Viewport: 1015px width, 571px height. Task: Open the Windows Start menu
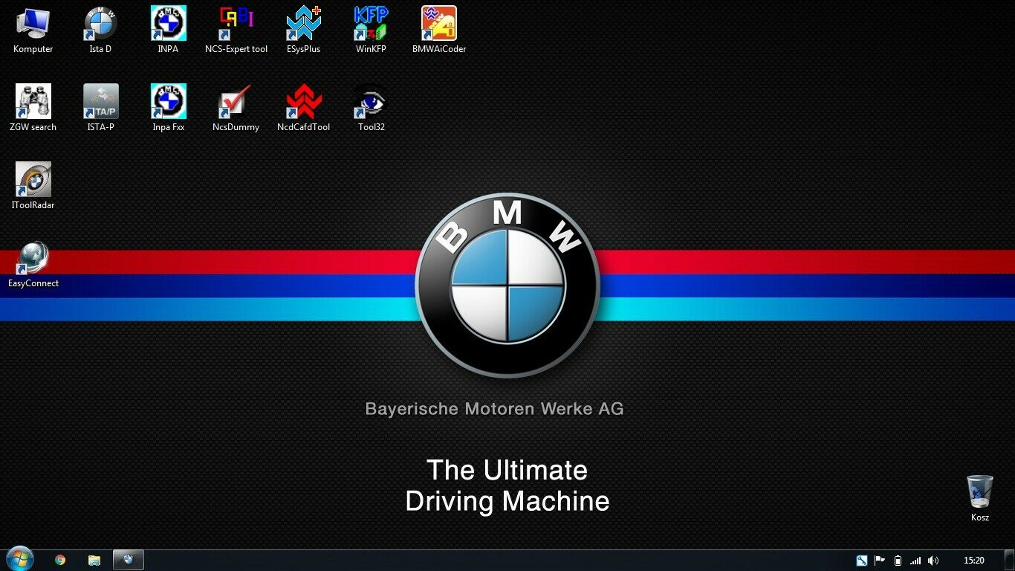pos(19,560)
